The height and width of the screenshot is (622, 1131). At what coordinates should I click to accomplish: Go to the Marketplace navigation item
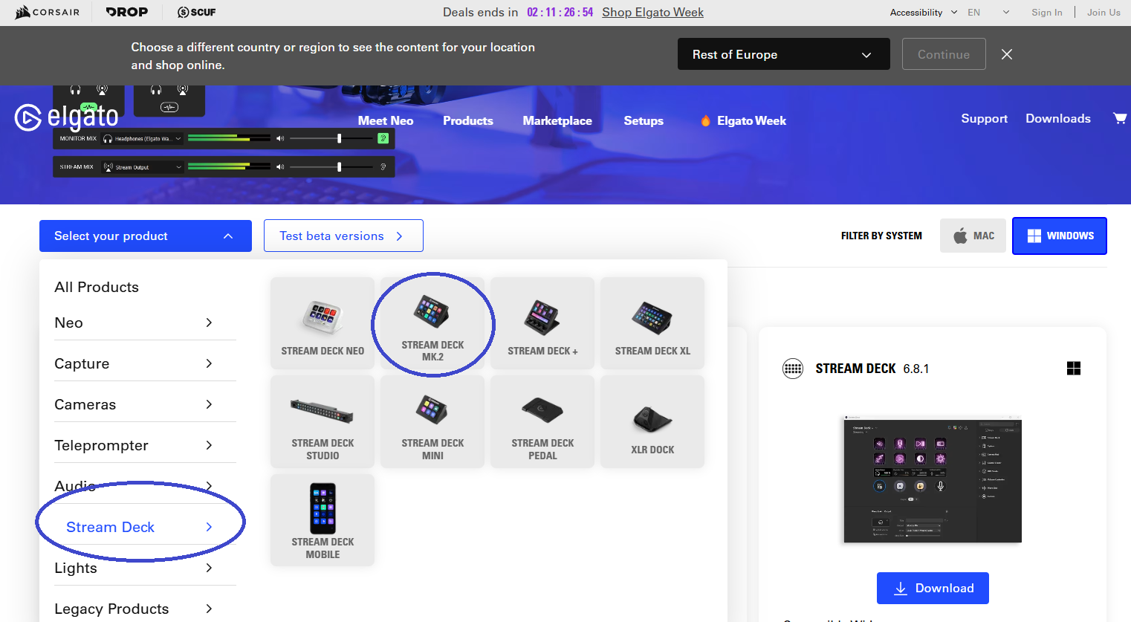pos(557,120)
